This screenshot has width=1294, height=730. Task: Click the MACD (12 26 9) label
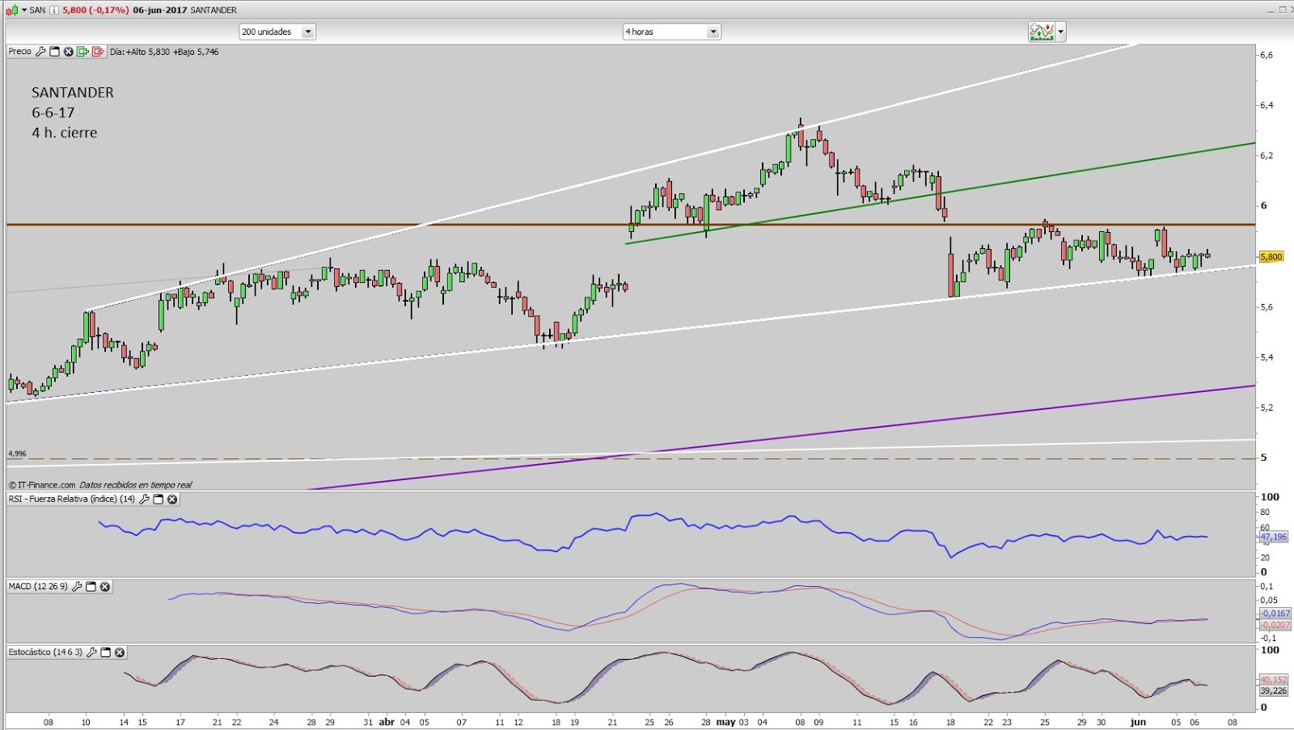(38, 587)
